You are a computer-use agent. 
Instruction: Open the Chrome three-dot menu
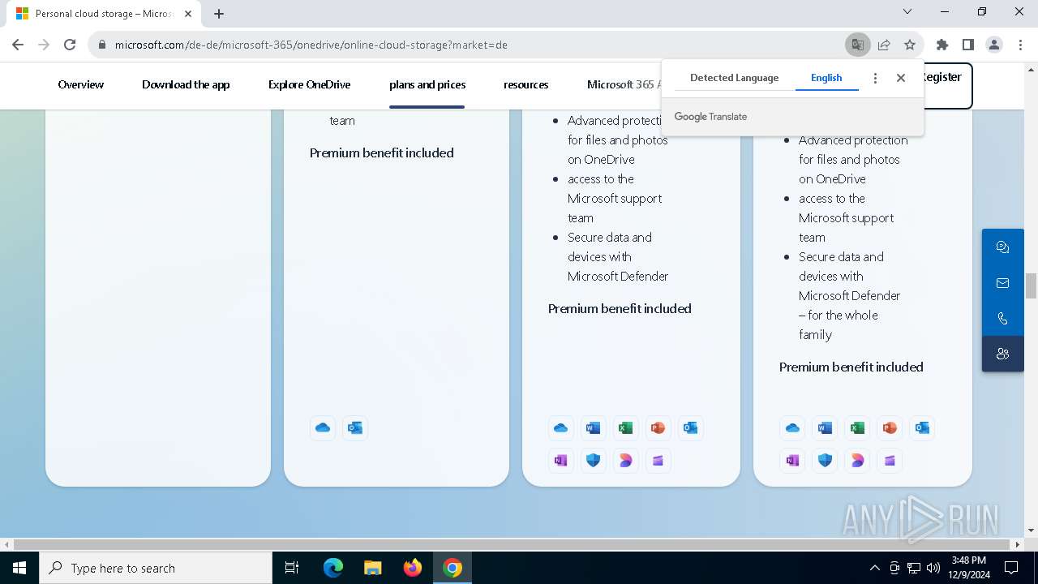pyautogui.click(x=1020, y=45)
